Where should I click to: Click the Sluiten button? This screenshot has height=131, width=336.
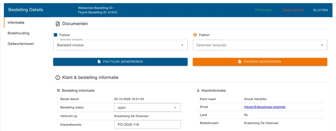coord(321,10)
